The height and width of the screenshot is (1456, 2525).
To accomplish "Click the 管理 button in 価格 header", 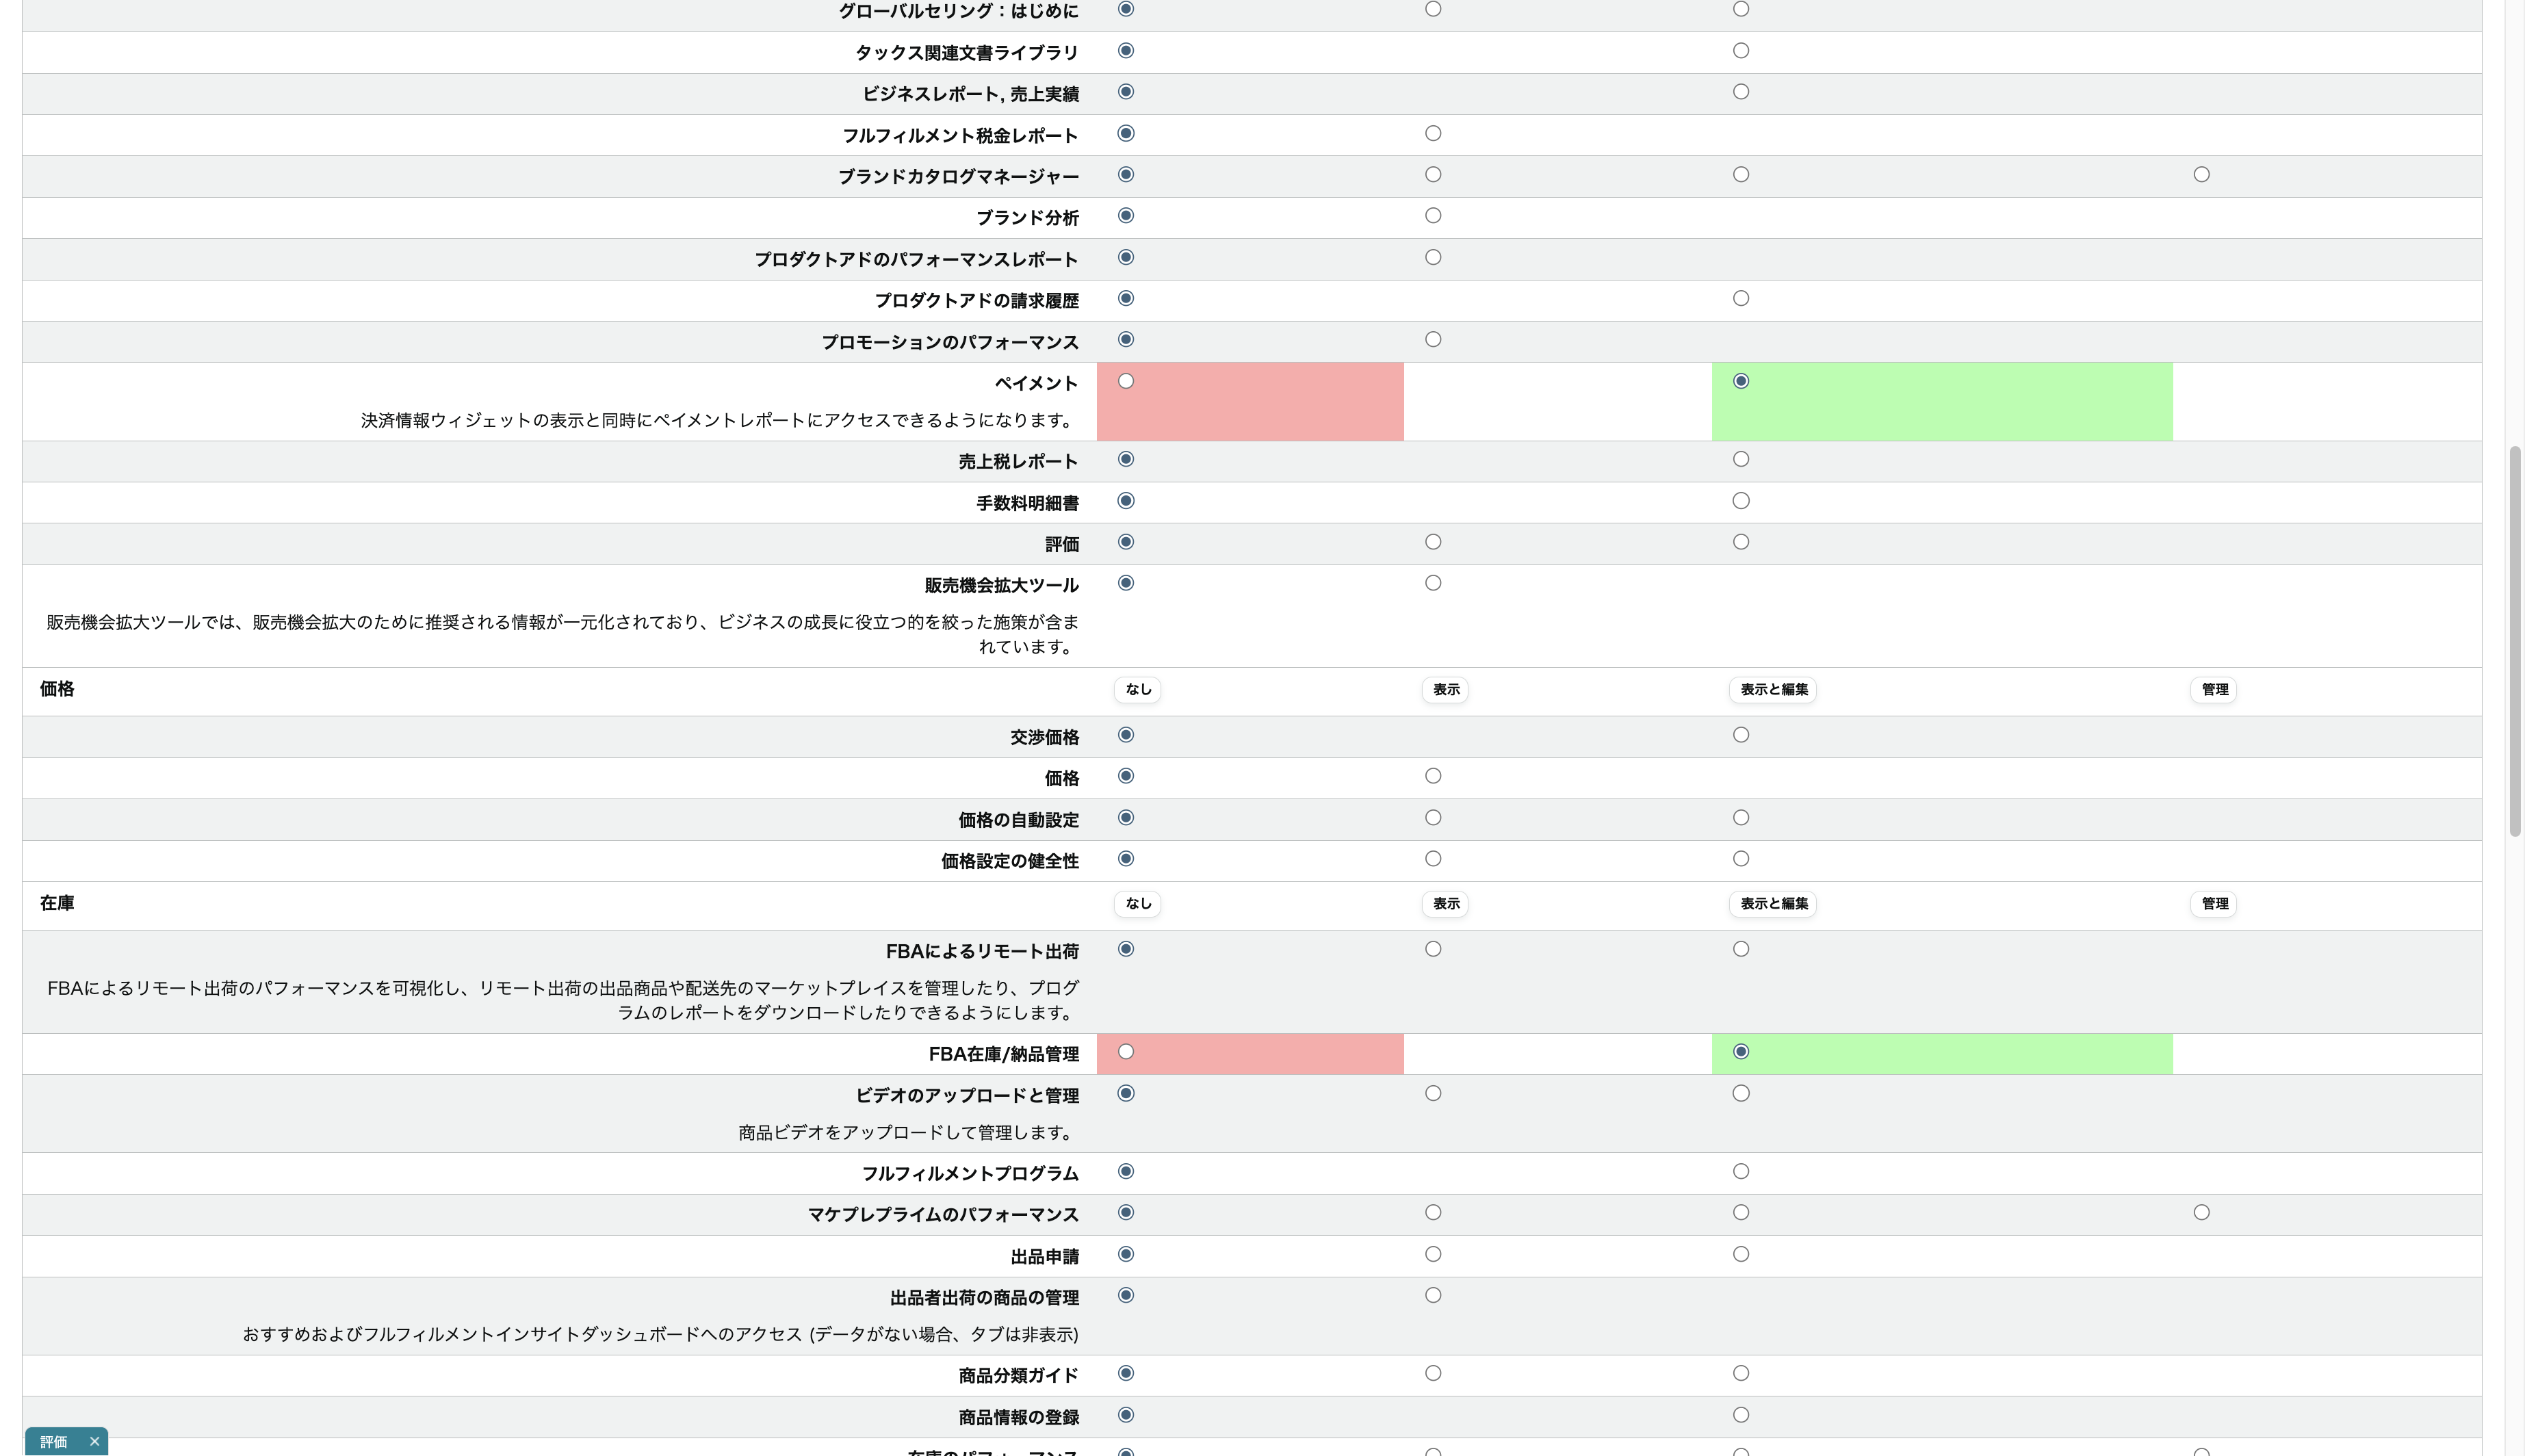I will pos(2214,690).
